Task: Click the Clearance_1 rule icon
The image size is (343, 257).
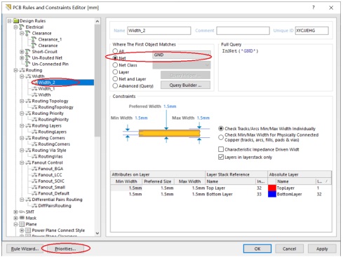Action: 34,39
